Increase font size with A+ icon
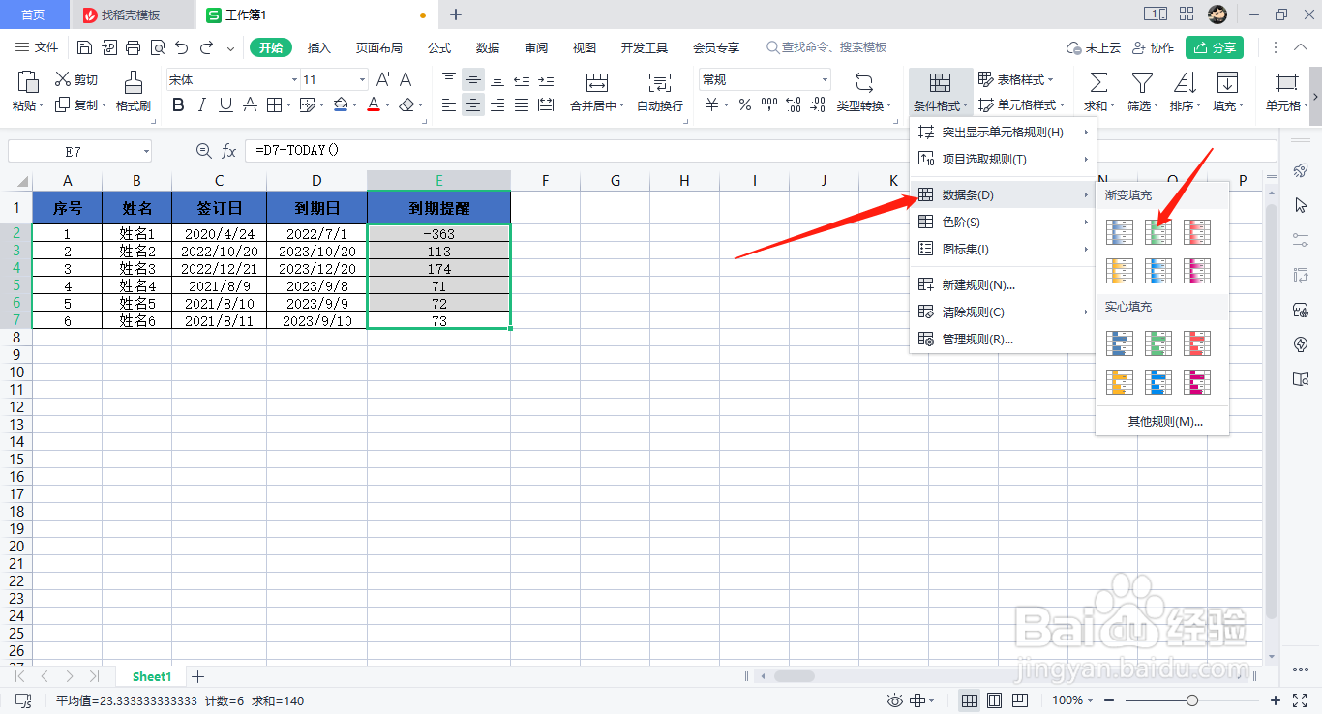The width and height of the screenshot is (1322, 714). (x=383, y=79)
